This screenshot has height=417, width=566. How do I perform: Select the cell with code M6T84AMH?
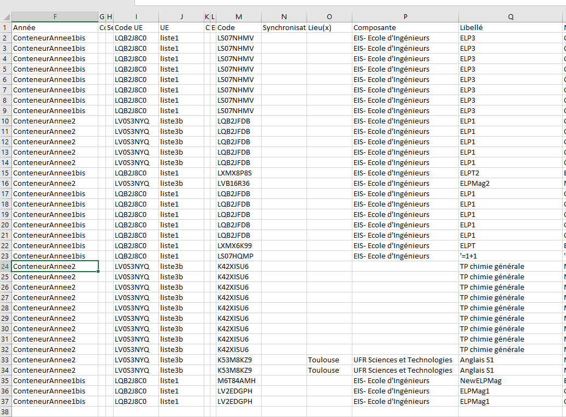(238, 380)
